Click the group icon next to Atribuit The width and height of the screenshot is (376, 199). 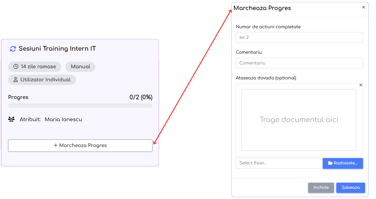[x=11, y=119]
